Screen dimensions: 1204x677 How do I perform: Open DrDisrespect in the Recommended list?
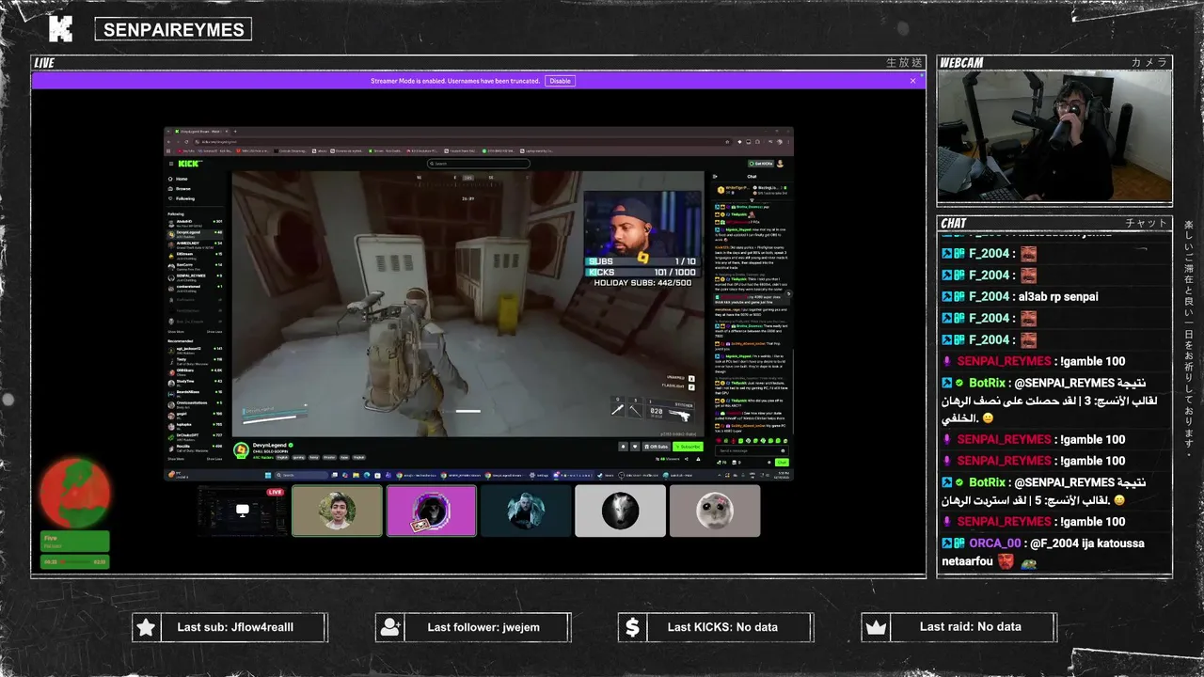[x=195, y=439]
